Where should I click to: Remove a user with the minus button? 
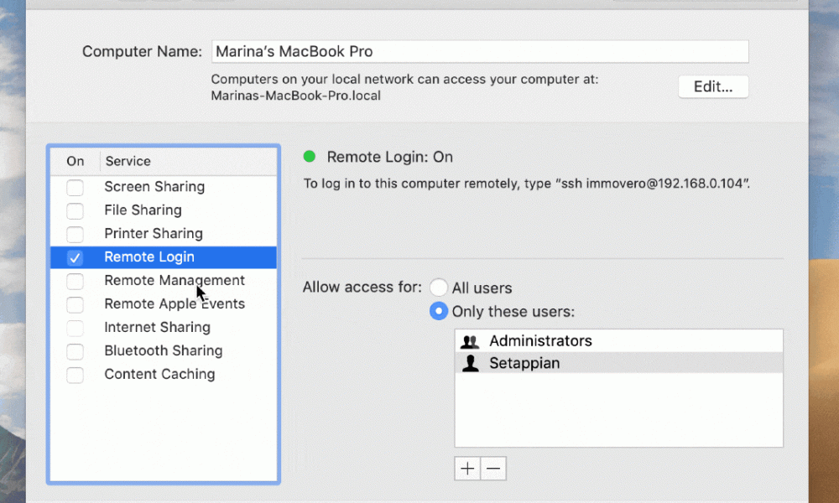click(493, 469)
